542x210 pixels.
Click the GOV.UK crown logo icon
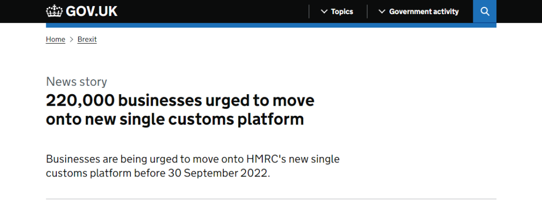[x=54, y=12]
